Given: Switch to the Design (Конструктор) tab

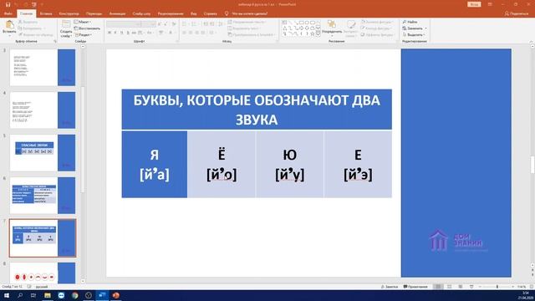Looking at the screenshot, I should pyautogui.click(x=69, y=13).
